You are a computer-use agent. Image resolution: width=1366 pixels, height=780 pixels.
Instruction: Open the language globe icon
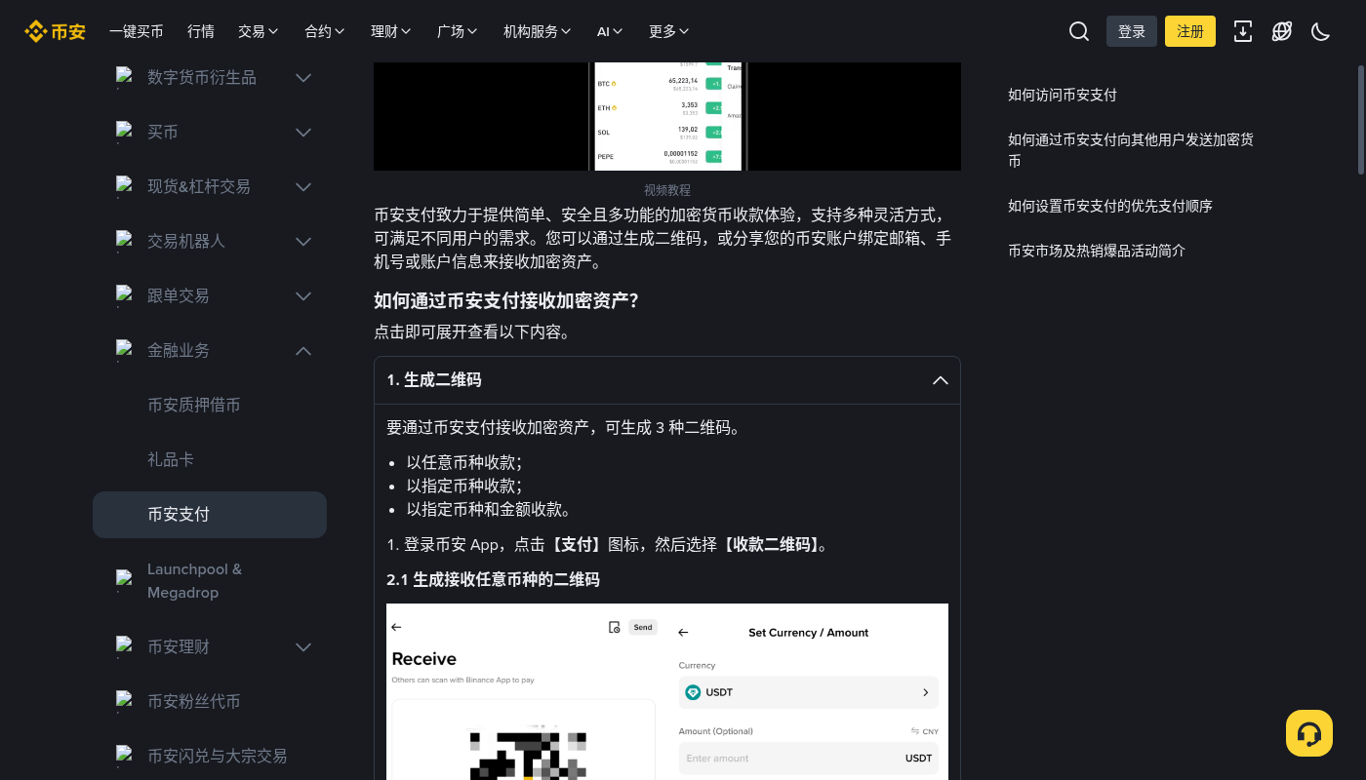click(1282, 31)
